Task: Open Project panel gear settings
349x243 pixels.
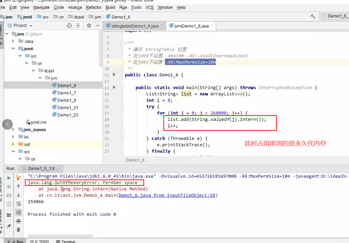Action: [x=89, y=26]
